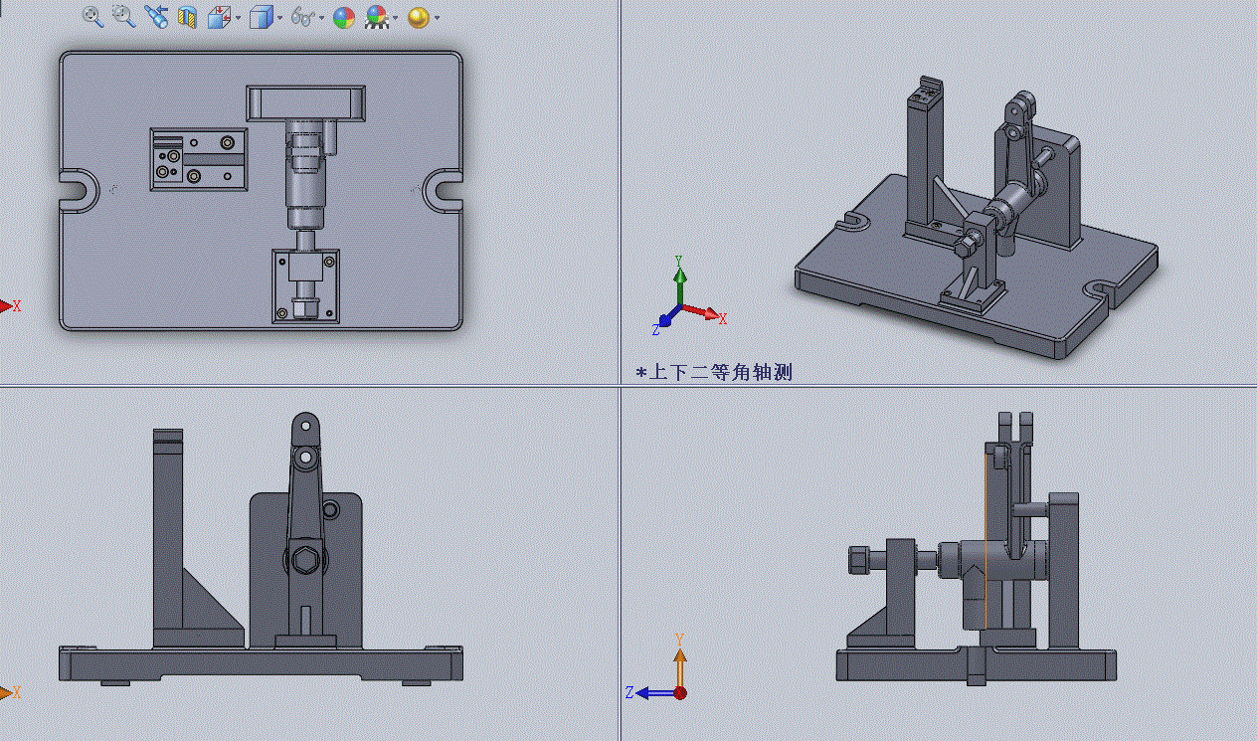Open the Edit Appearance color ball
This screenshot has height=741, width=1257.
click(x=344, y=17)
